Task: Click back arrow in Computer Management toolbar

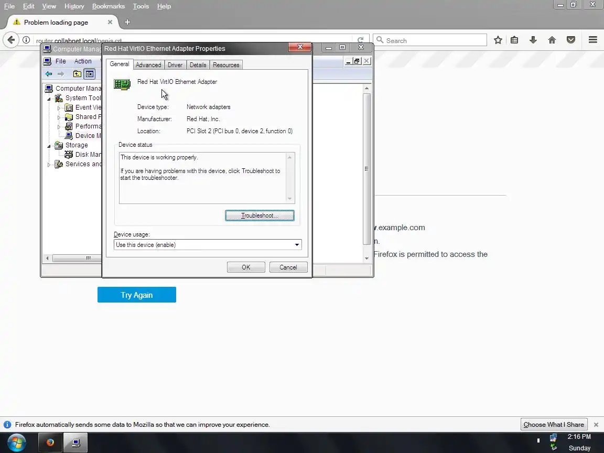Action: pyautogui.click(x=49, y=74)
